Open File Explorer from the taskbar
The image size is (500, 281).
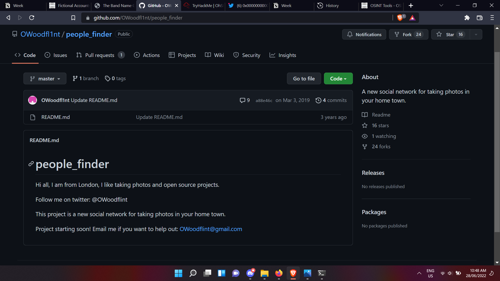click(x=264, y=273)
